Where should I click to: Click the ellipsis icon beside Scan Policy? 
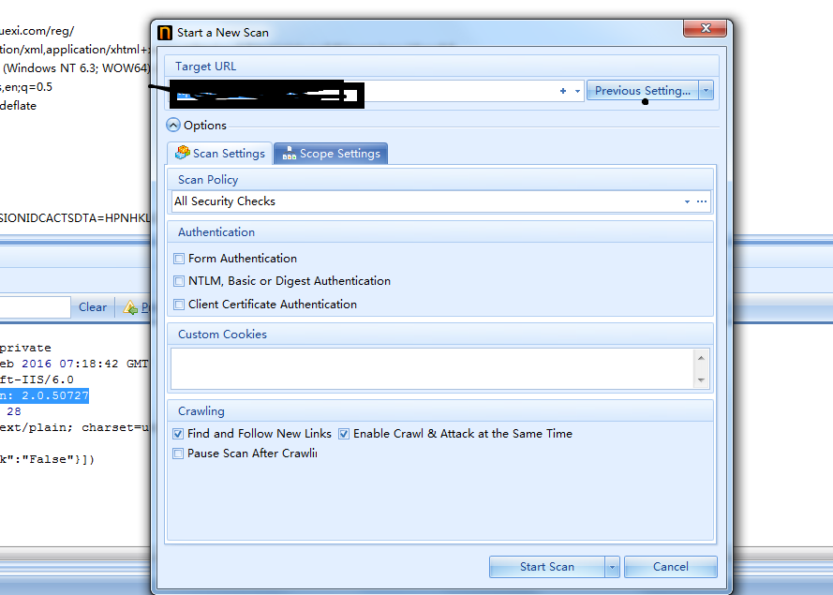coord(702,201)
